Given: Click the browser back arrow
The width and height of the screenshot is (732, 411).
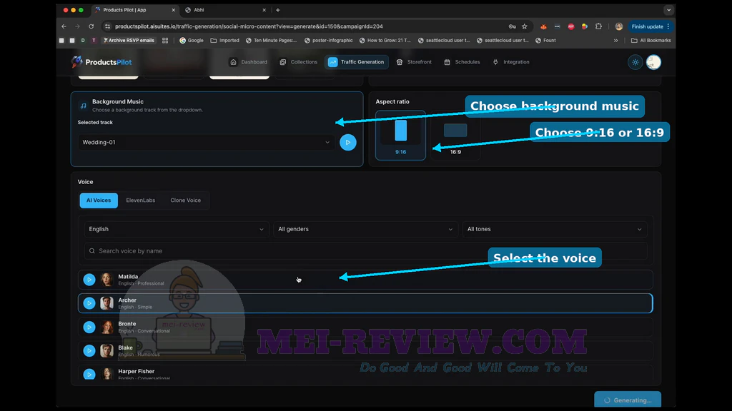Looking at the screenshot, I should 64,26.
